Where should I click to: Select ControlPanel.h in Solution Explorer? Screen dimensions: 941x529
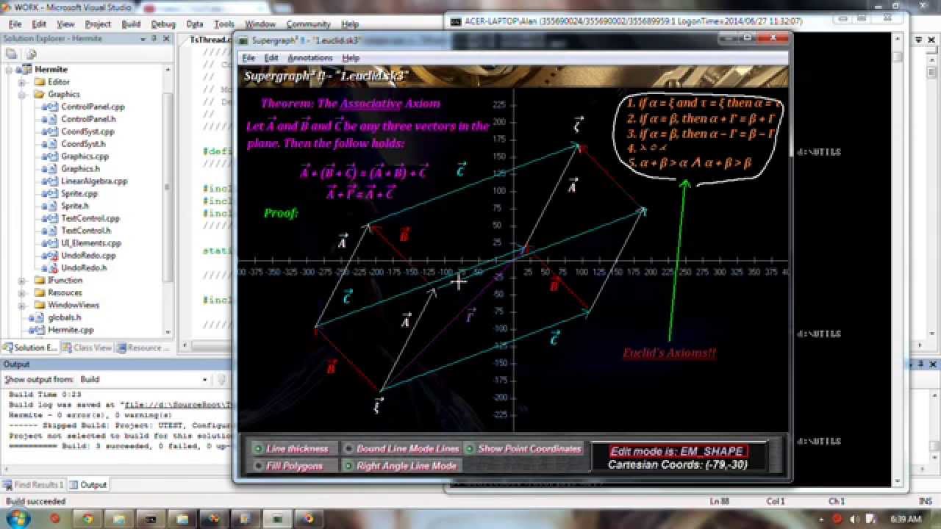pyautogui.click(x=88, y=119)
